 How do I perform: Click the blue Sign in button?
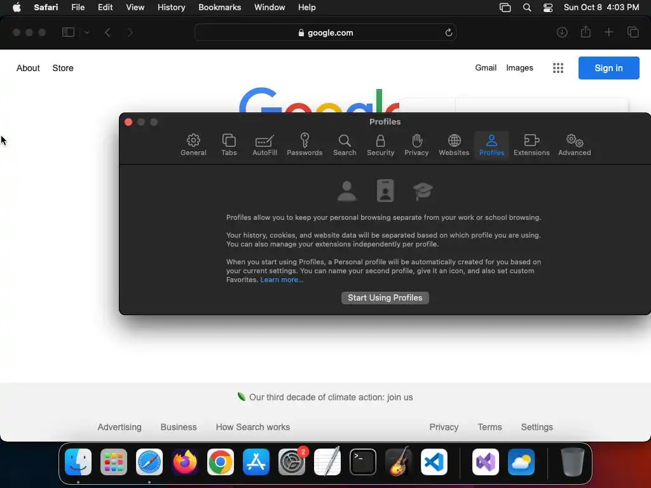click(608, 68)
